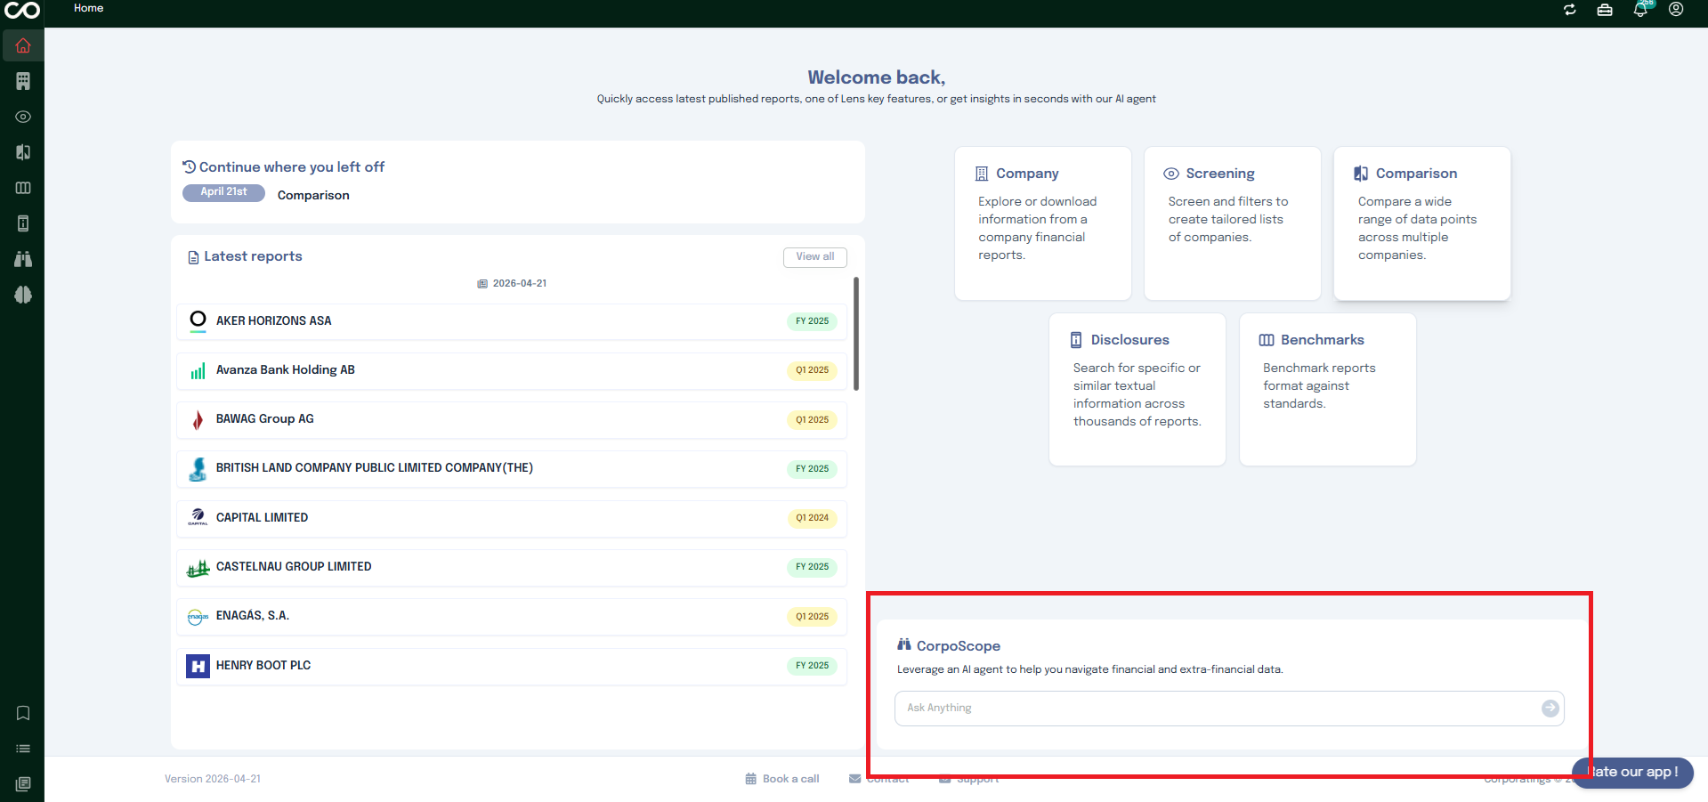Click the app logo at top left

pyautogui.click(x=22, y=11)
